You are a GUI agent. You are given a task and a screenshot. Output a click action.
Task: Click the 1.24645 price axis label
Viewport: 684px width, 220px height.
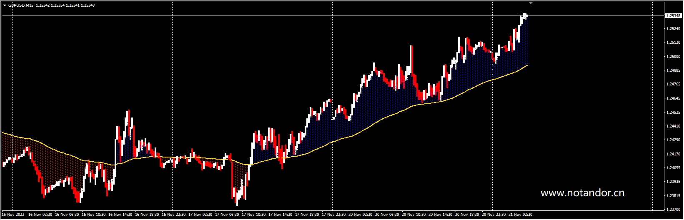coord(674,98)
